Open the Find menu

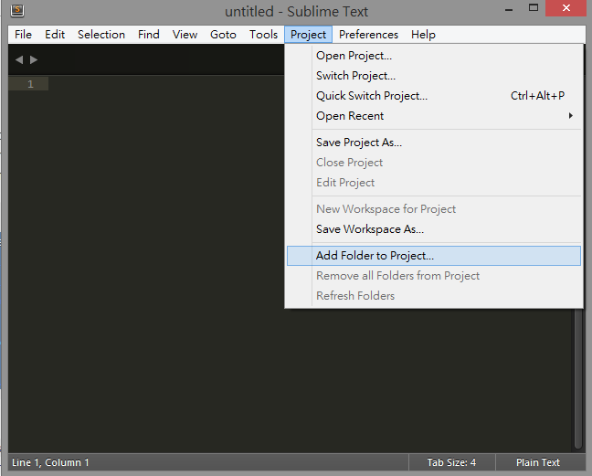(x=148, y=35)
